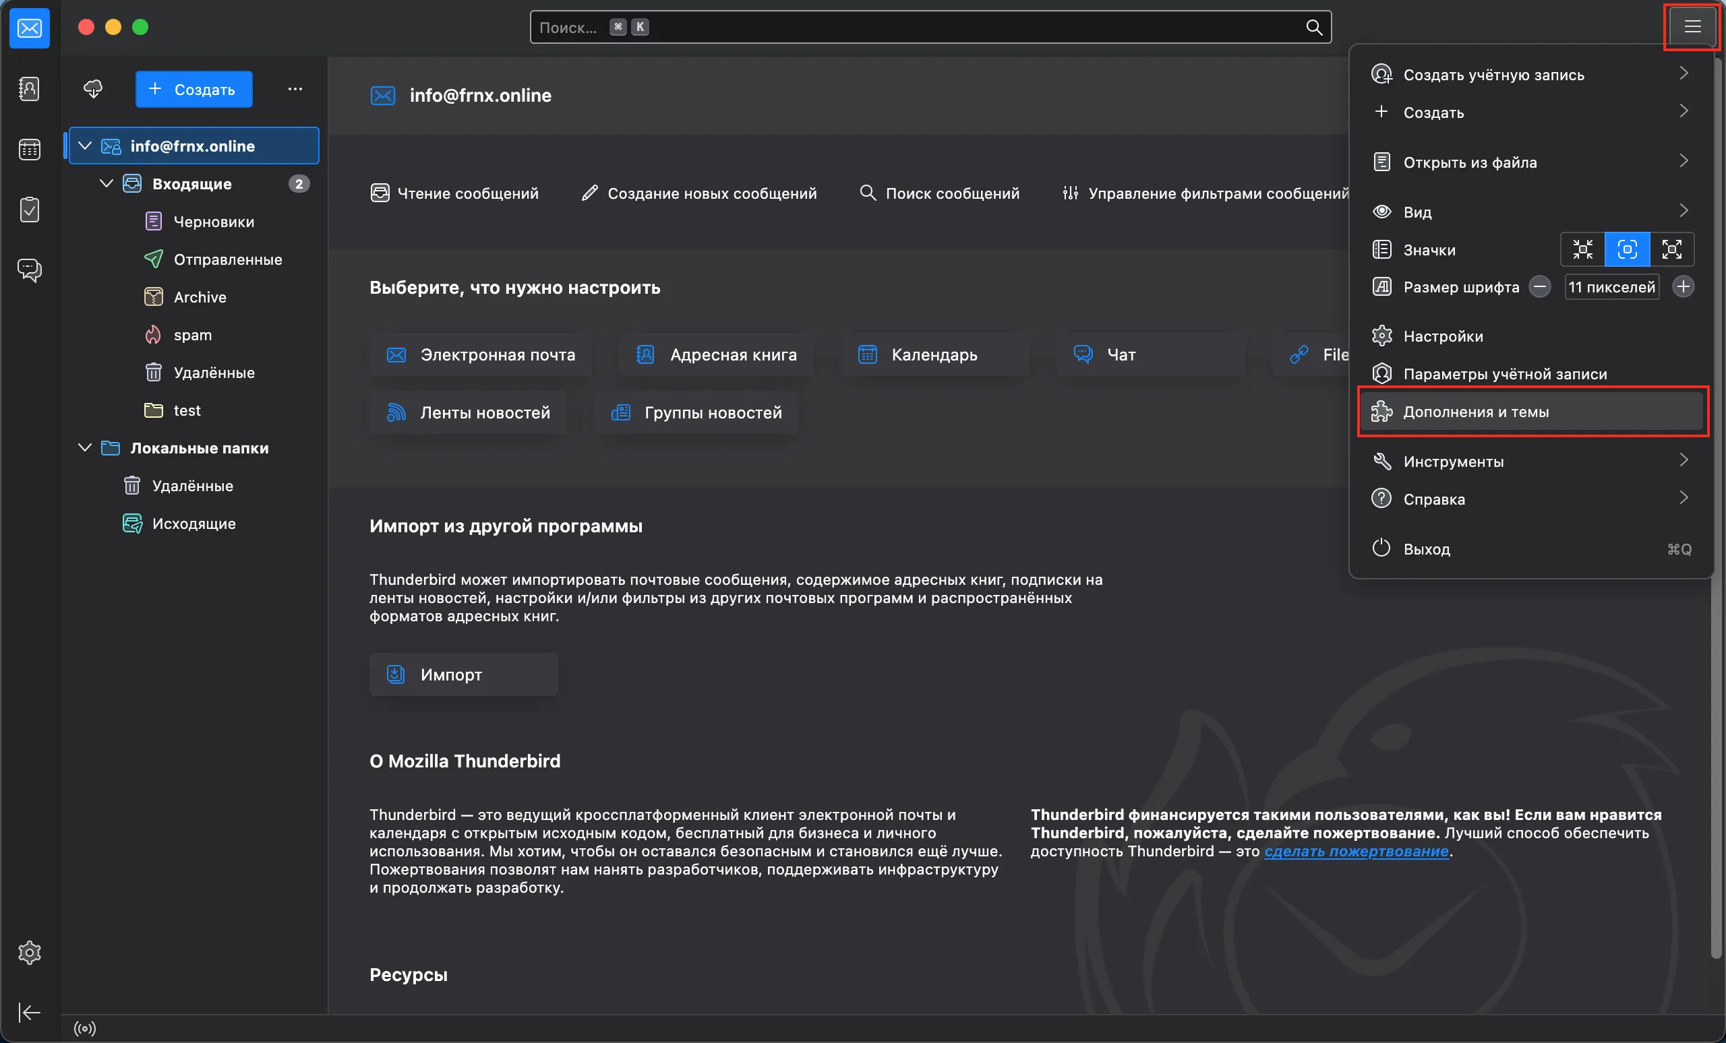The image size is (1726, 1043).
Task: Open the Chat space icon in the sidebar
Action: point(29,270)
